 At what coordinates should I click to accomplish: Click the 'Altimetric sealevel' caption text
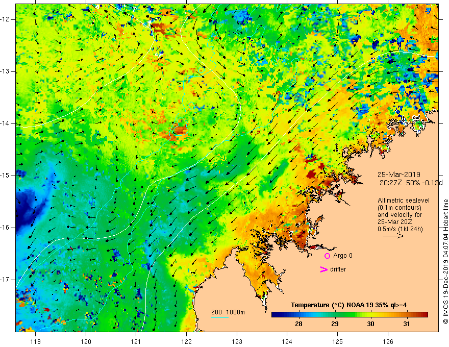(x=404, y=201)
